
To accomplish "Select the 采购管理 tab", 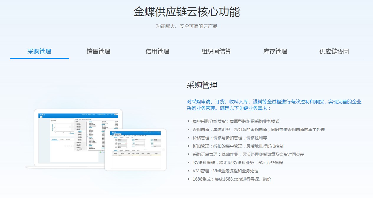I will pyautogui.click(x=39, y=51).
